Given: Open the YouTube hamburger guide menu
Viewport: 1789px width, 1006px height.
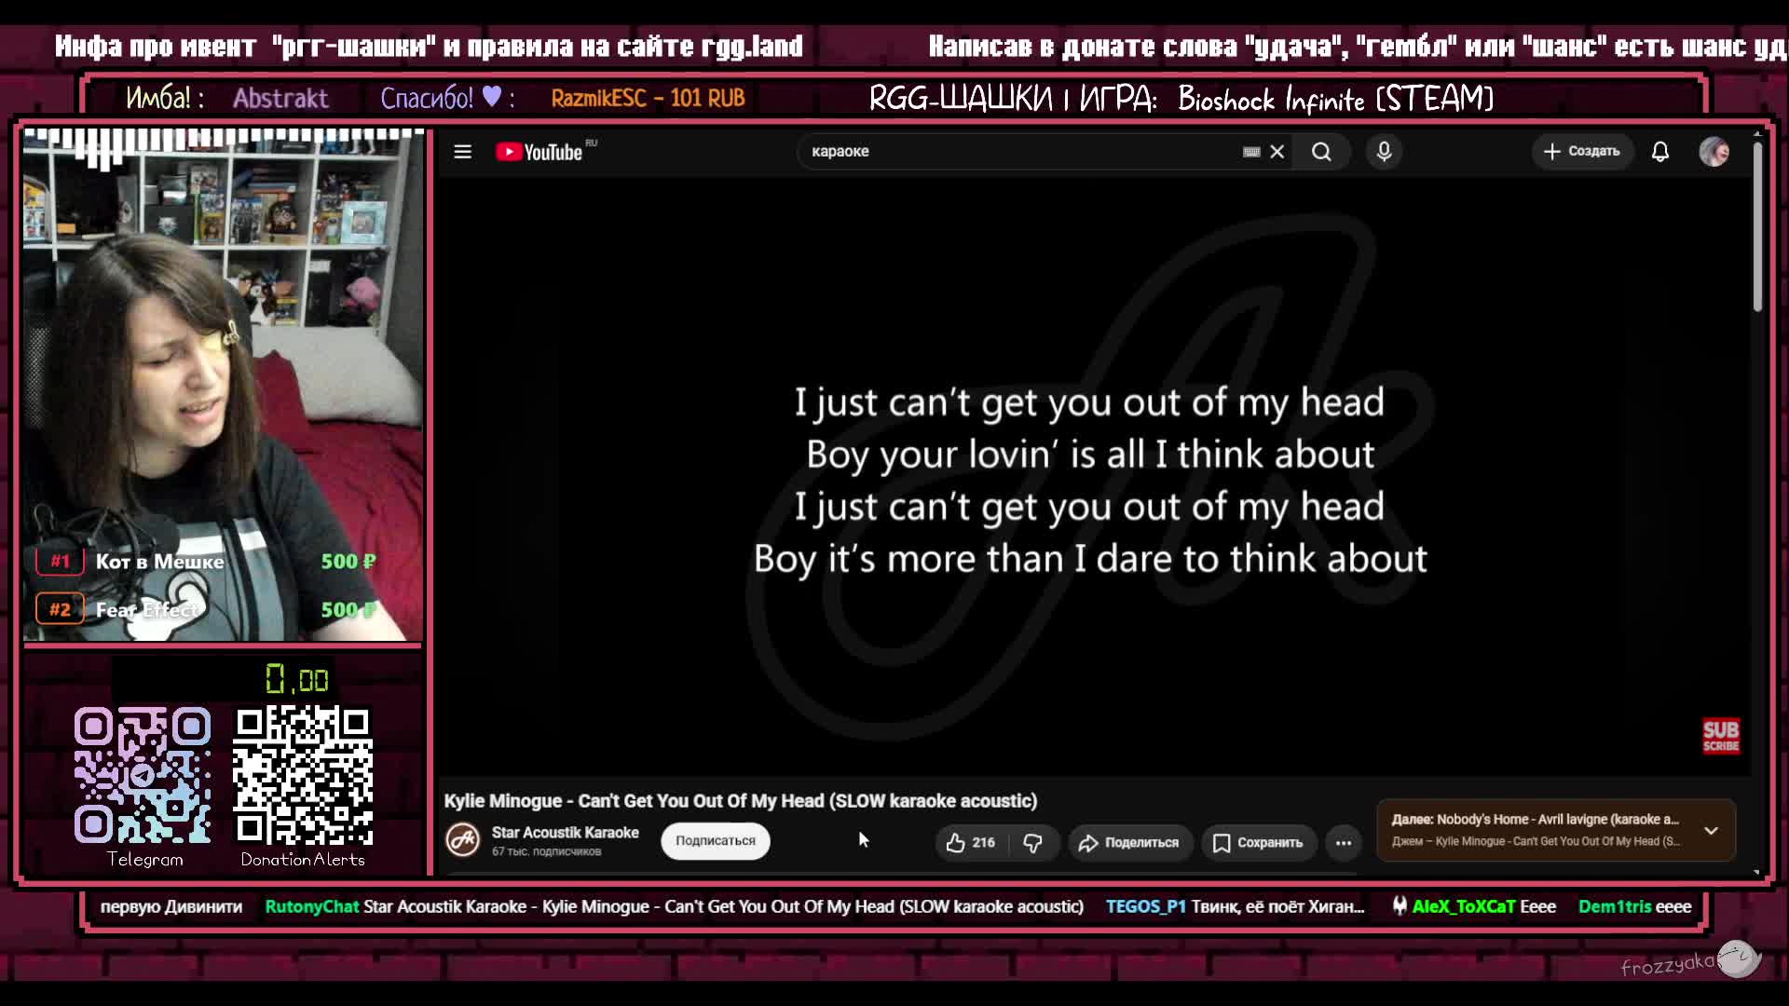Looking at the screenshot, I should coord(462,152).
